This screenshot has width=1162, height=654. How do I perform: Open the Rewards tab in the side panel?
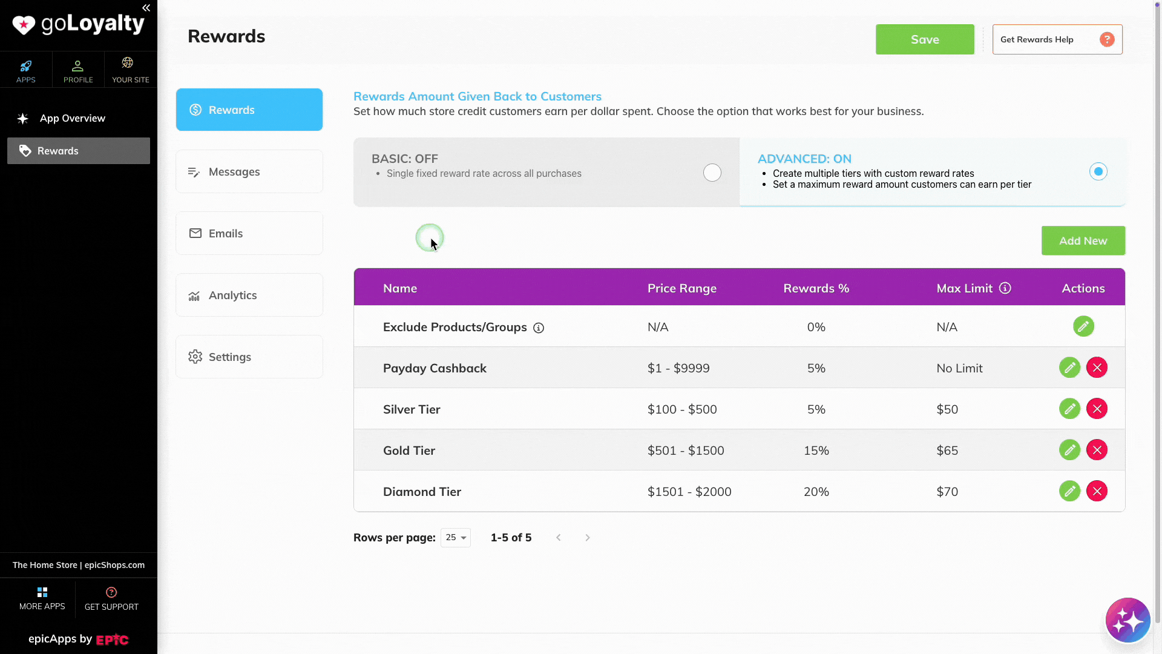tap(249, 110)
